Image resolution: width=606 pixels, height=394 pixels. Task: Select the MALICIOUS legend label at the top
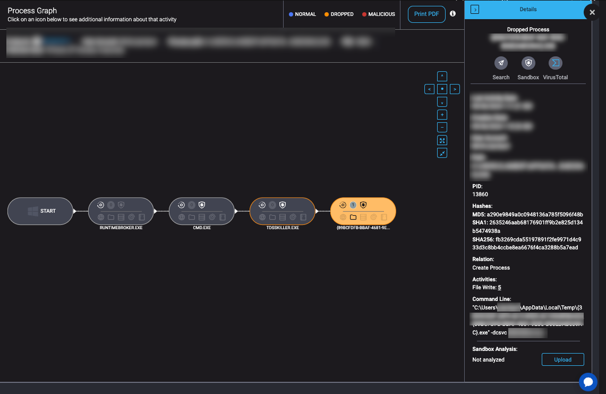[x=378, y=14]
